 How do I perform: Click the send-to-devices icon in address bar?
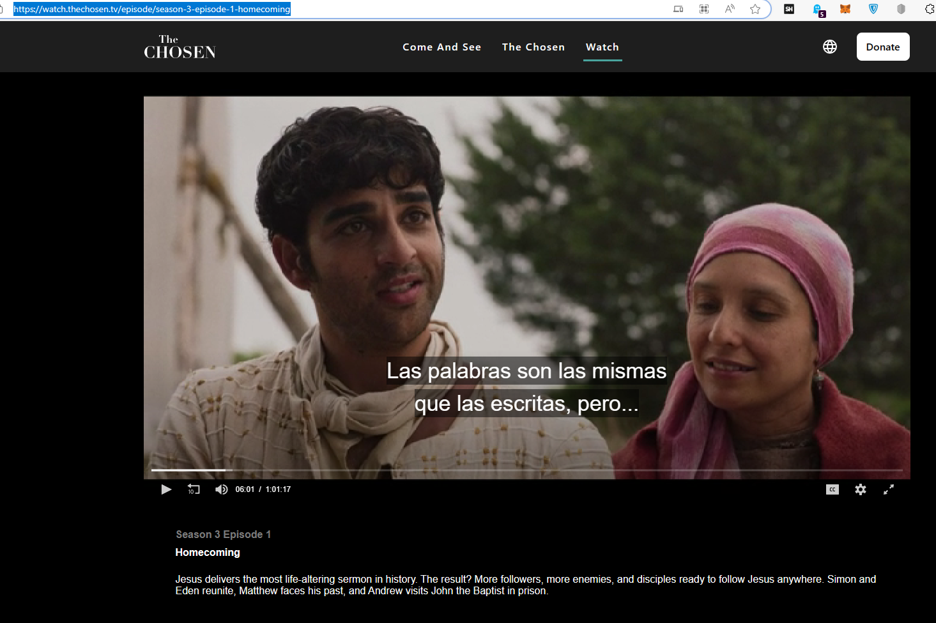coord(679,9)
